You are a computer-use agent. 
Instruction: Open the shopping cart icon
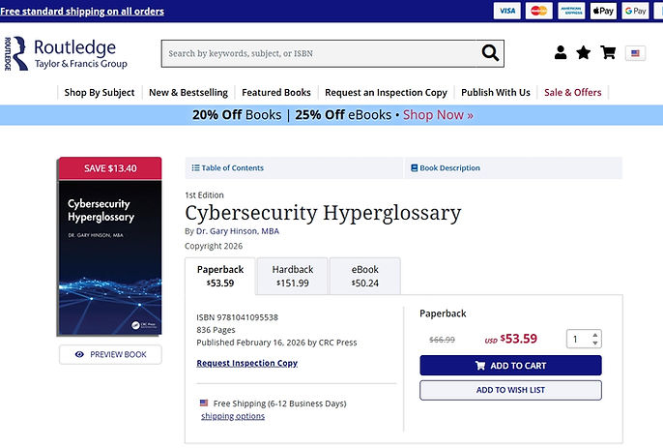point(608,52)
